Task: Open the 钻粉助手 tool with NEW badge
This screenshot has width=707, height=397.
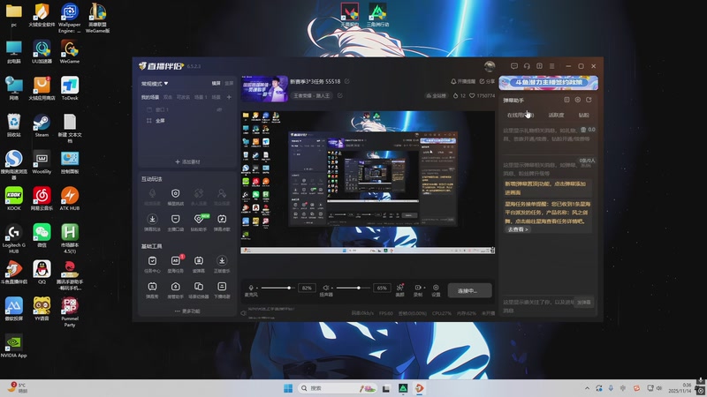Action: click(199, 222)
